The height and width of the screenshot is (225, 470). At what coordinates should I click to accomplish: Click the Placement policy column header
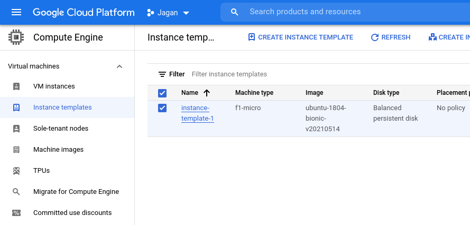pyautogui.click(x=453, y=93)
